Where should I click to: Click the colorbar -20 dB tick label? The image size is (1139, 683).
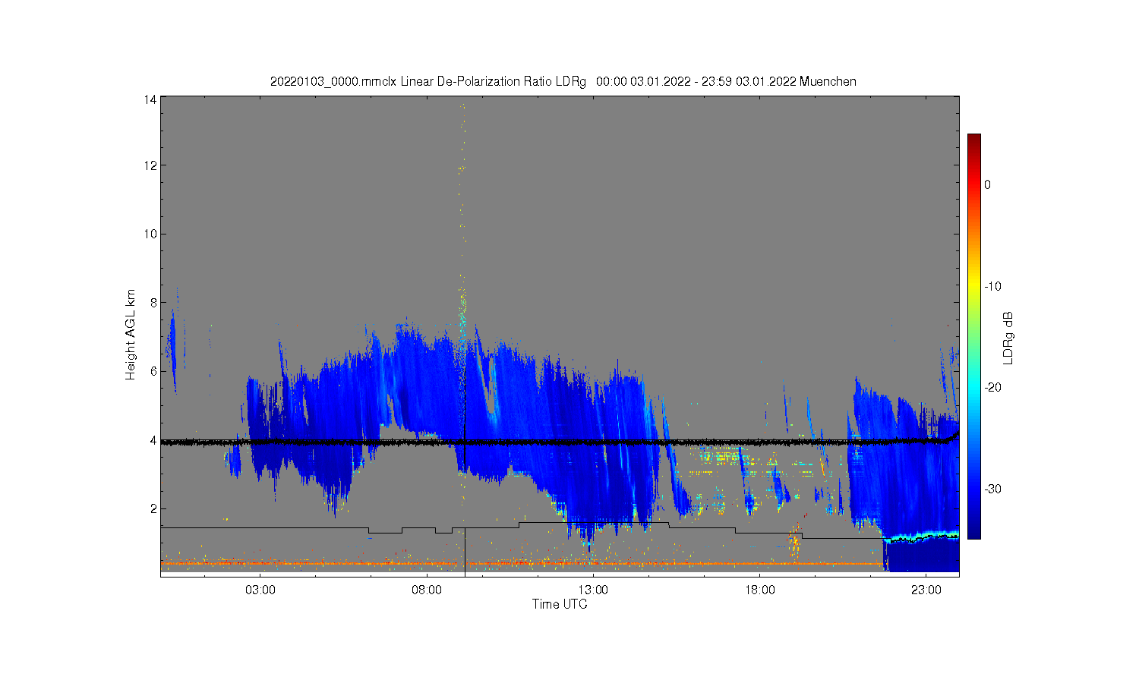(x=992, y=387)
